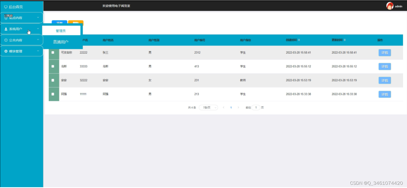
Task: Click the username 33333 cell
Action: click(x=83, y=66)
